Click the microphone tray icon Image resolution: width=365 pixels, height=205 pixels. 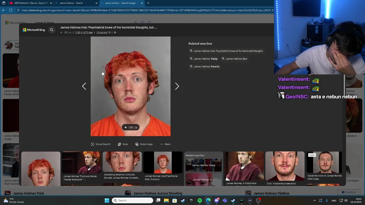(327, 200)
